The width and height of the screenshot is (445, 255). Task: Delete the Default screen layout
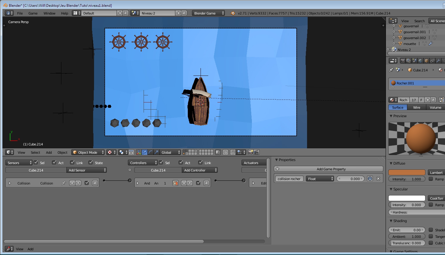125,13
